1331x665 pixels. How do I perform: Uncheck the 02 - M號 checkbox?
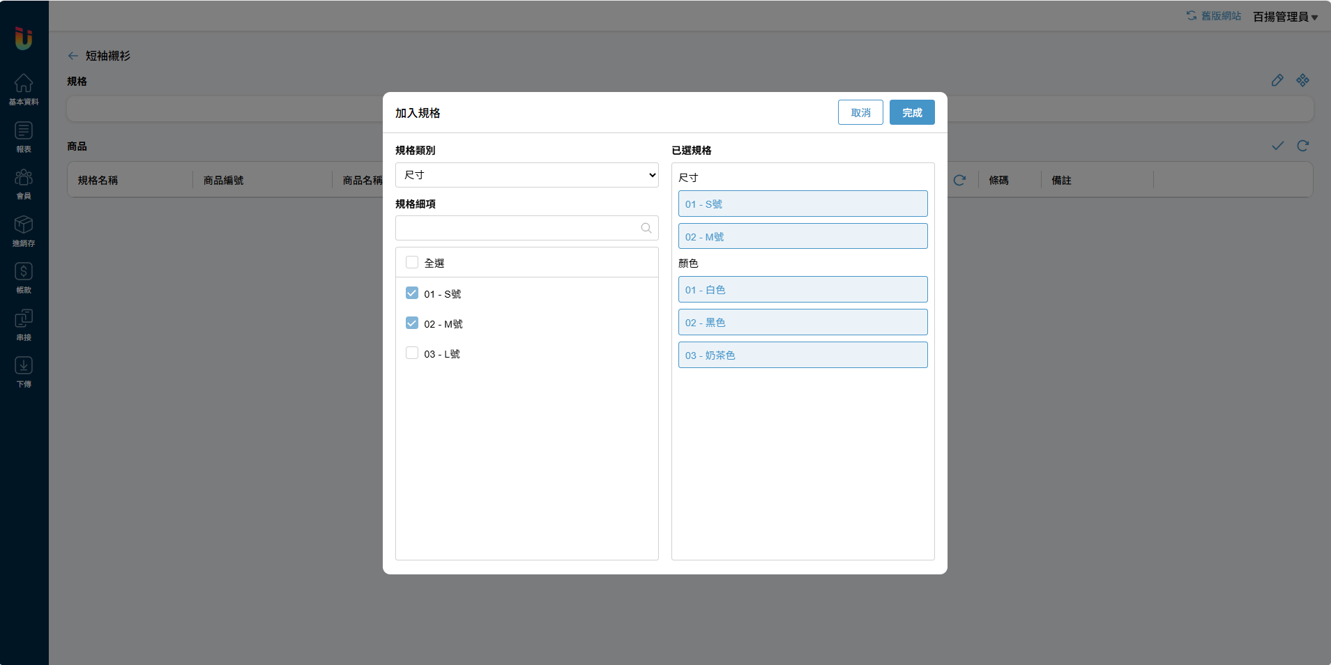412,323
